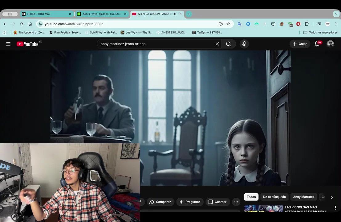Open the media controls music icon
The width and height of the screenshot is (341, 222).
tap(319, 24)
